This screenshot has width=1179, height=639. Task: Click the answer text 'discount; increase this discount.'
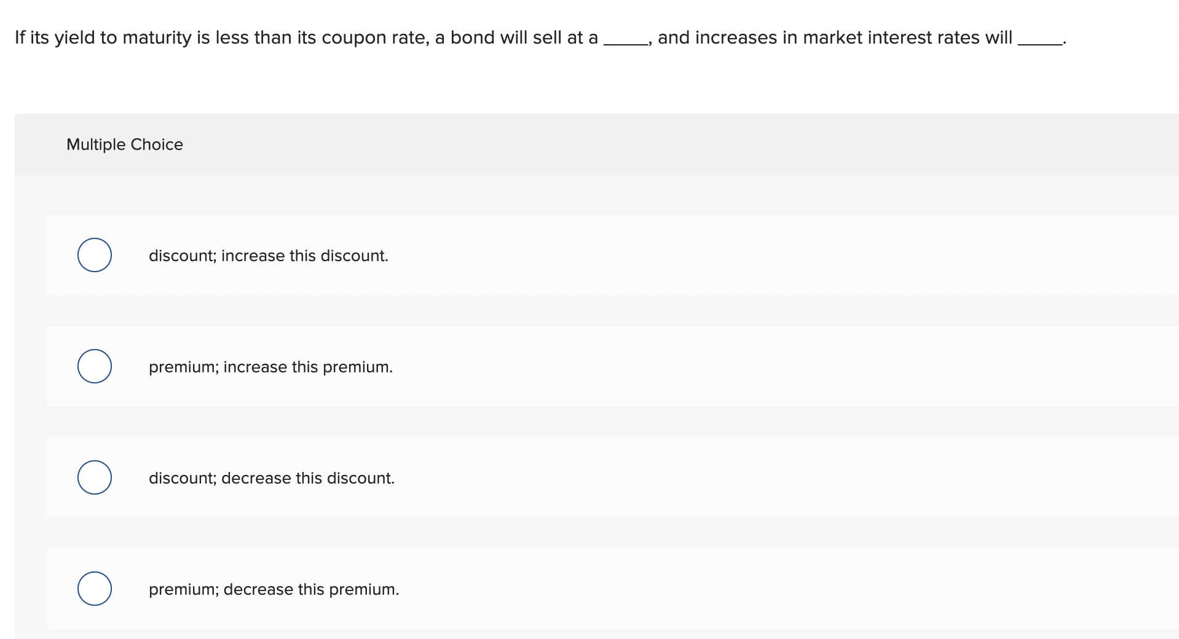[269, 256]
